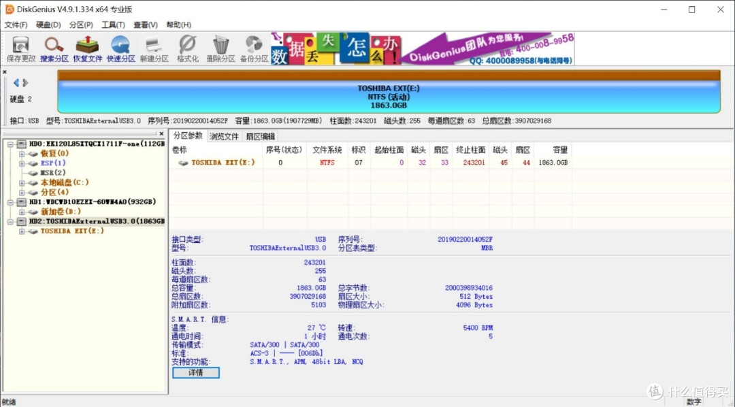The width and height of the screenshot is (735, 407).
Task: Expand the 恢复(0) partition node
Action: tap(22, 154)
